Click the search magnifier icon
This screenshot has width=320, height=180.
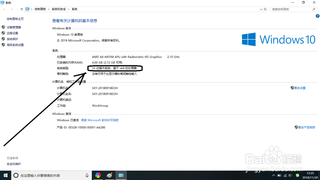tap(314, 9)
